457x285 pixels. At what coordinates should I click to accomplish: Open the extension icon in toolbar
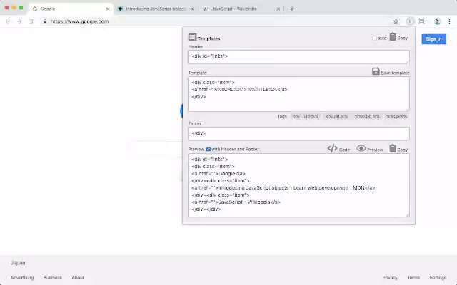coord(410,21)
